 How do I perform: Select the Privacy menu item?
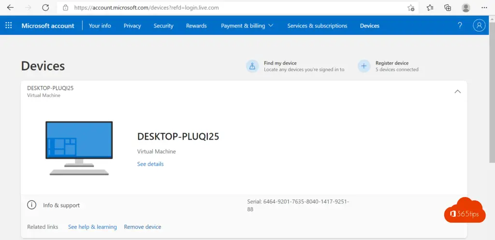(132, 26)
